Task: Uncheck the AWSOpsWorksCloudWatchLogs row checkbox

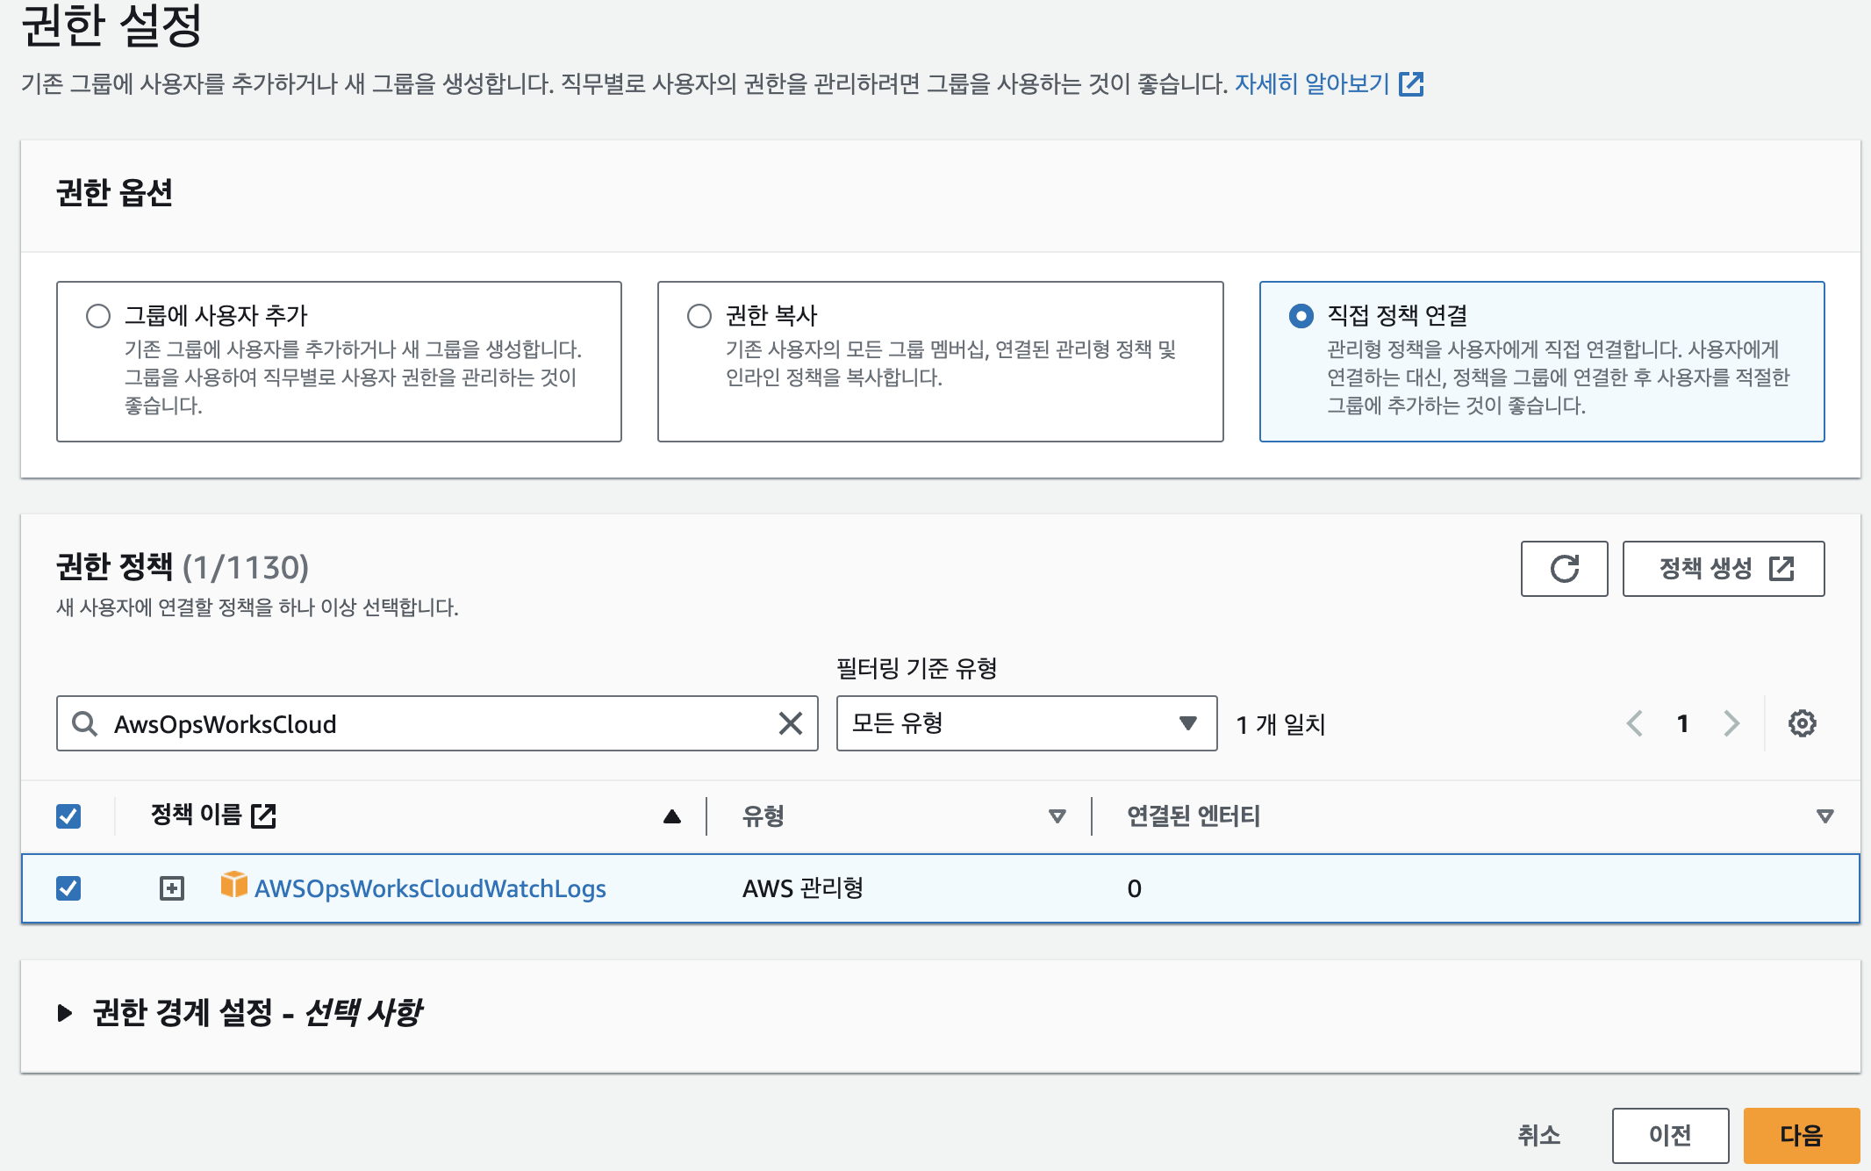Action: tap(68, 888)
